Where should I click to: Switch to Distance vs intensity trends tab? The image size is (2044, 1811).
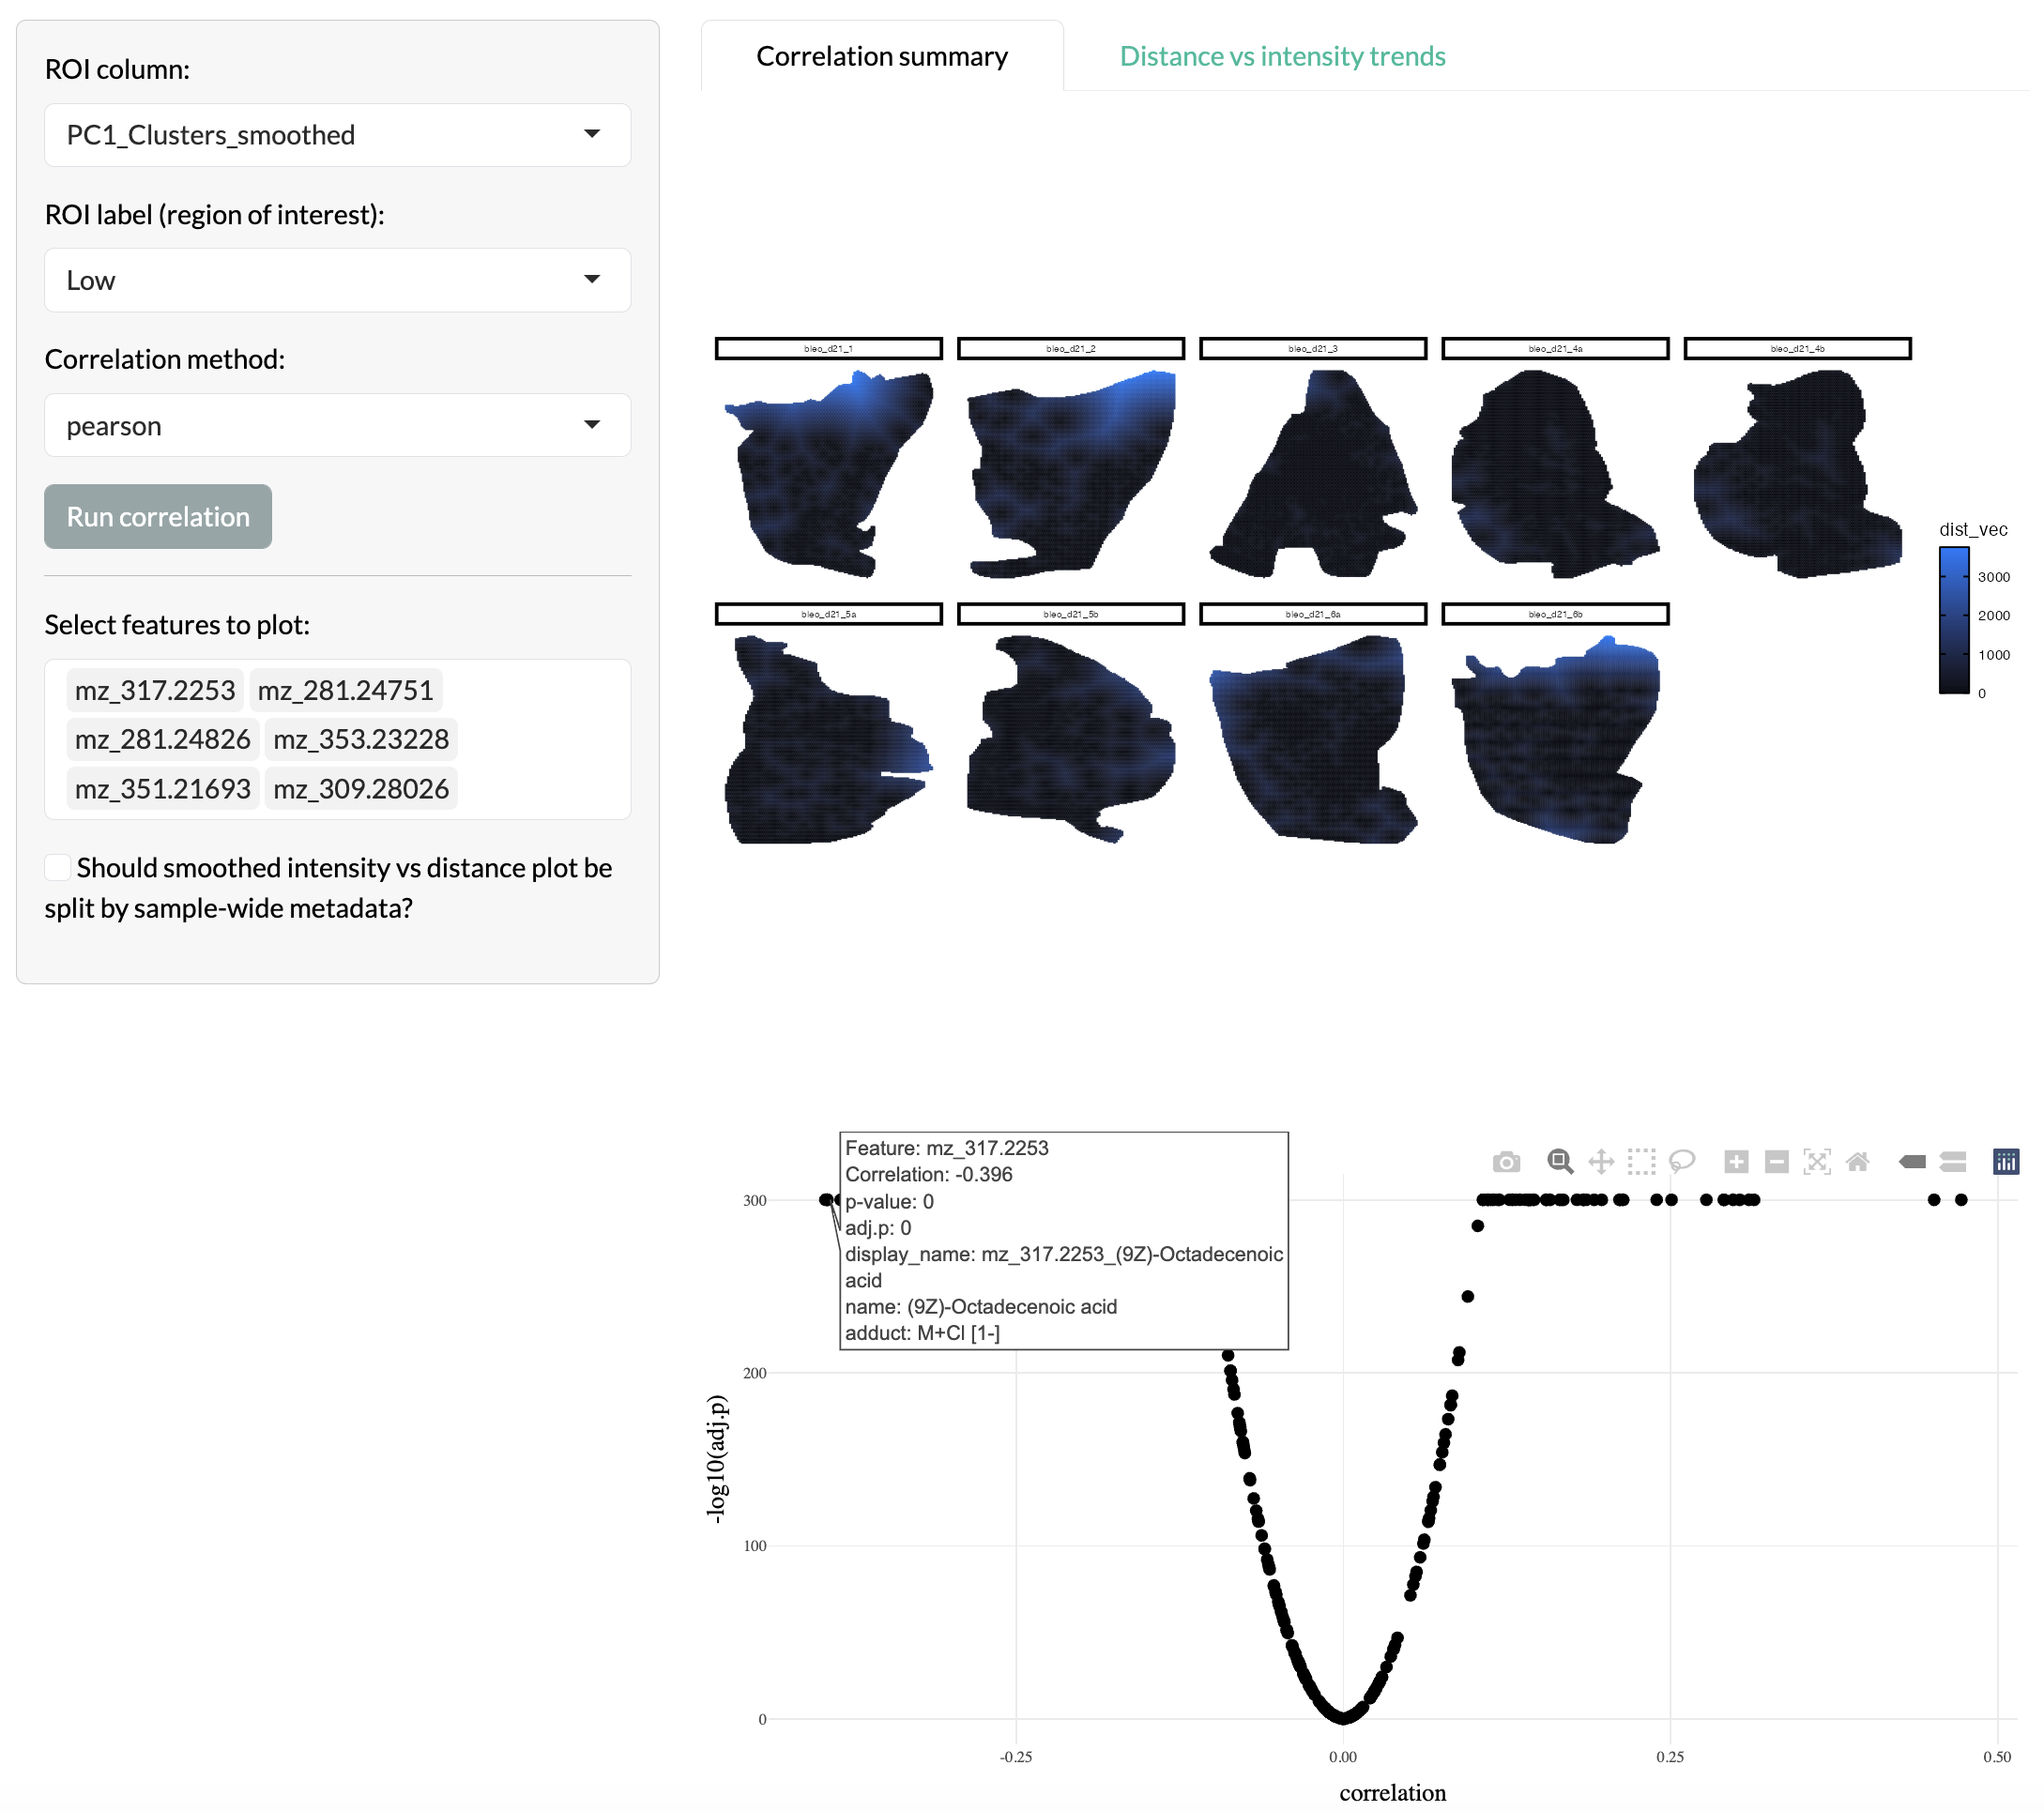point(1283,56)
